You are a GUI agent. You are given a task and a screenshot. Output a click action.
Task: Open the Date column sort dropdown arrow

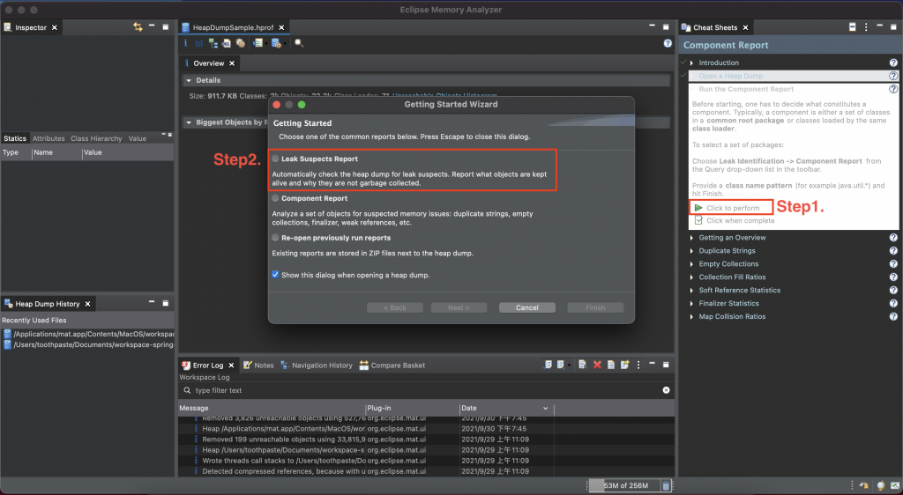pyautogui.click(x=545, y=408)
